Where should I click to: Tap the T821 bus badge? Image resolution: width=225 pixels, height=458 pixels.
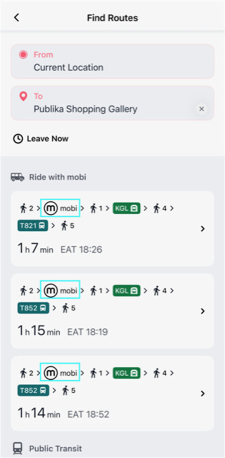click(33, 226)
